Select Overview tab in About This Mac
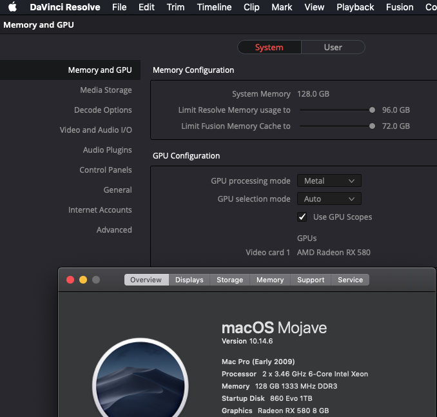This screenshot has height=417, width=437. pyautogui.click(x=146, y=280)
